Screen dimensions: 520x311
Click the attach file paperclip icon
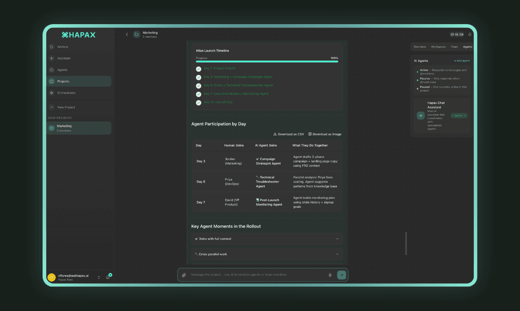(184, 275)
